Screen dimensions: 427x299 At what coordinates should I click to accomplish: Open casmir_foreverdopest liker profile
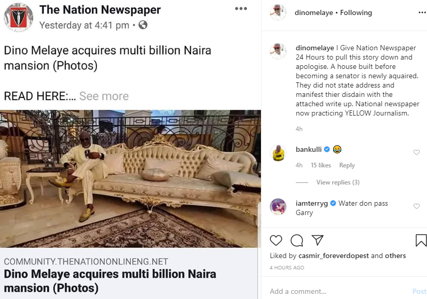(x=333, y=255)
